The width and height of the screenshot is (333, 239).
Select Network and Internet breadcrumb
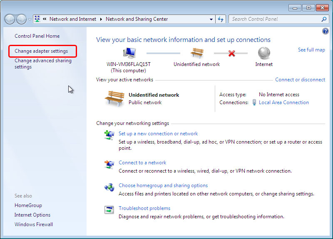tap(73, 19)
